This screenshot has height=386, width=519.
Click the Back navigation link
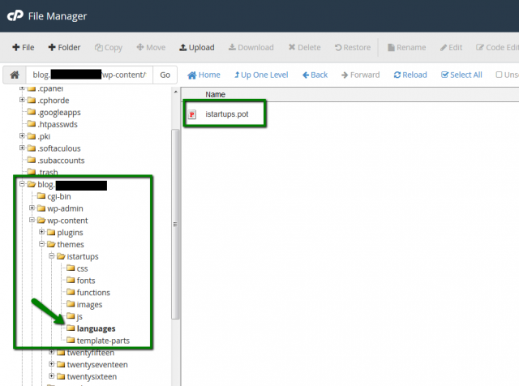[315, 75]
